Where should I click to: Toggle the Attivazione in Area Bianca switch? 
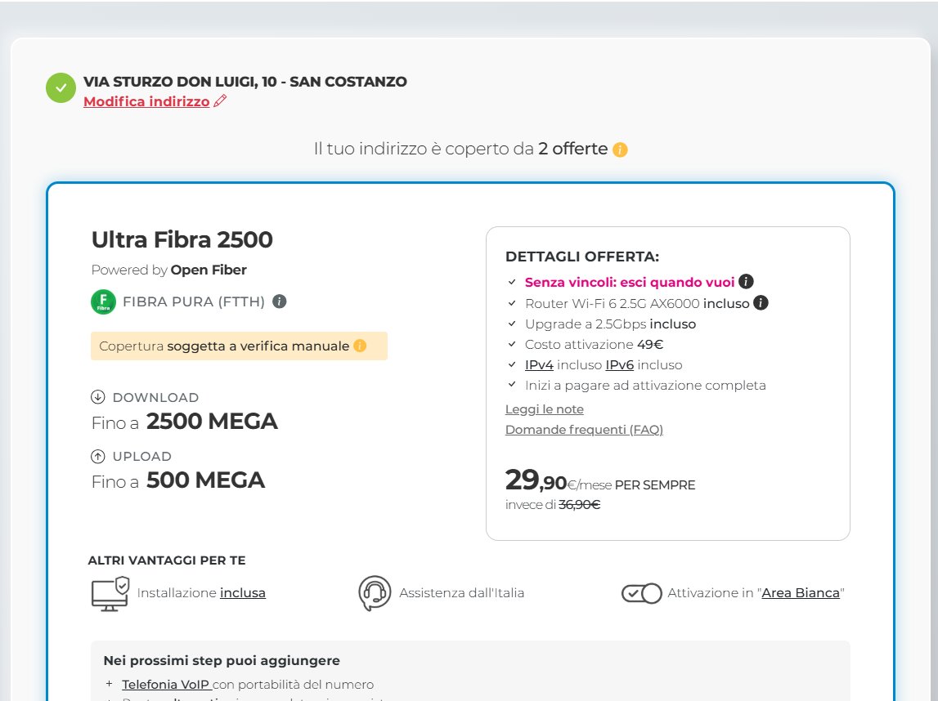641,593
